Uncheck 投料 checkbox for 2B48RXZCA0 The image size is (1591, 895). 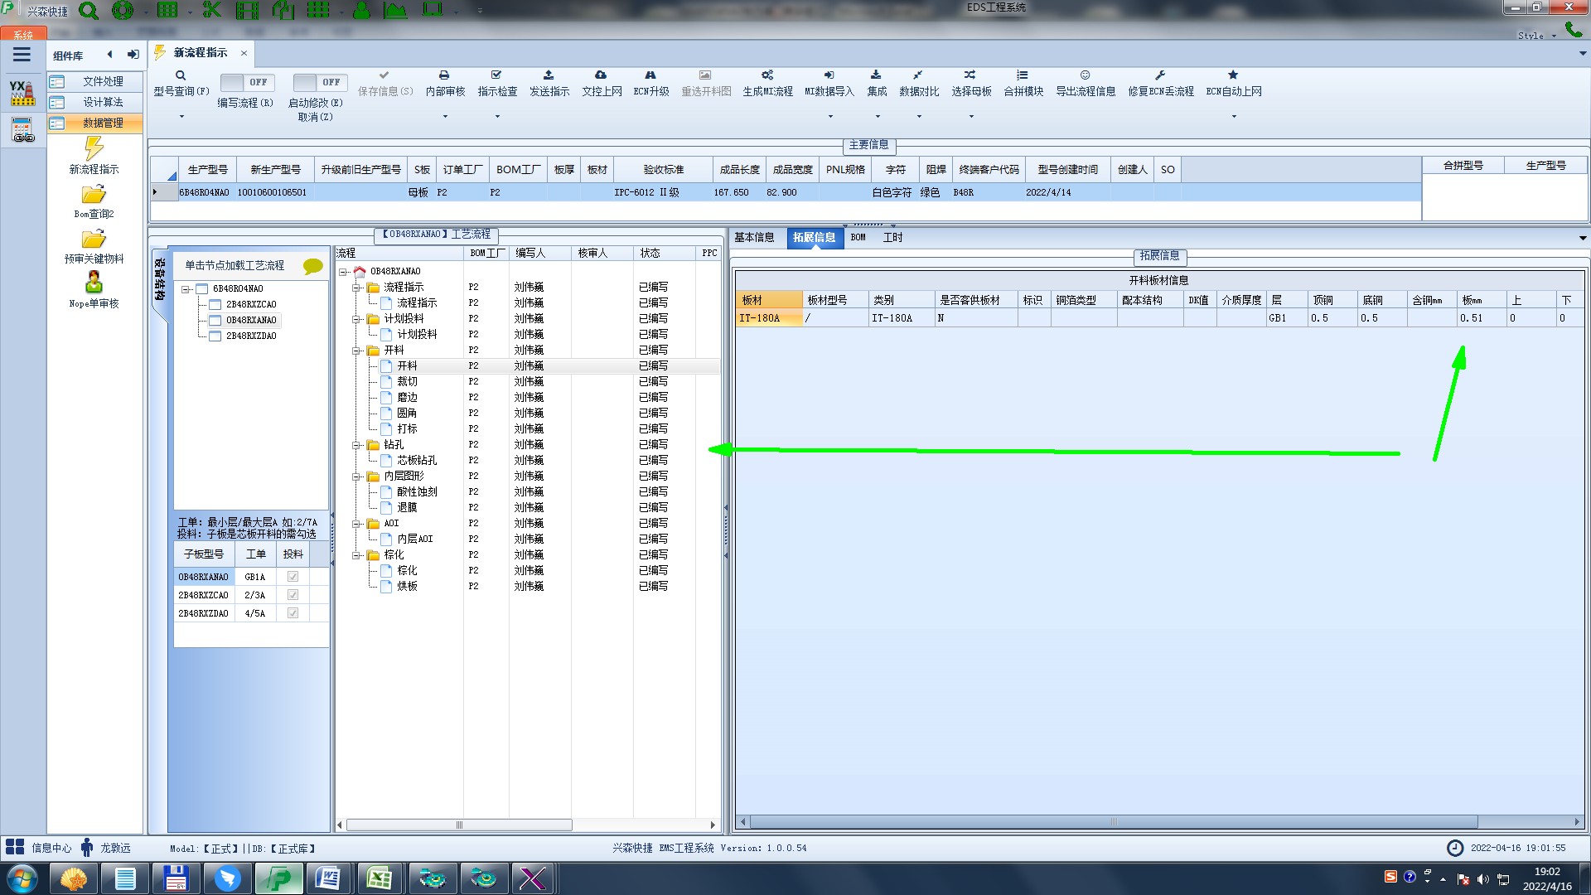(x=293, y=595)
